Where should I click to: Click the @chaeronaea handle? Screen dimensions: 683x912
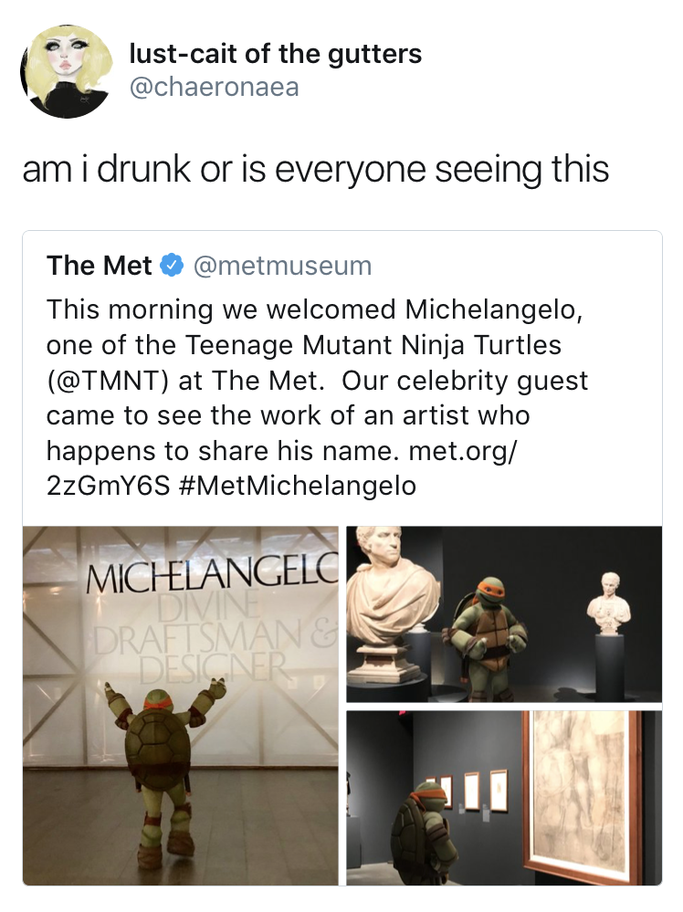tap(214, 87)
